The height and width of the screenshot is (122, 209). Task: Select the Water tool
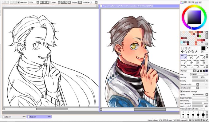click(202, 57)
